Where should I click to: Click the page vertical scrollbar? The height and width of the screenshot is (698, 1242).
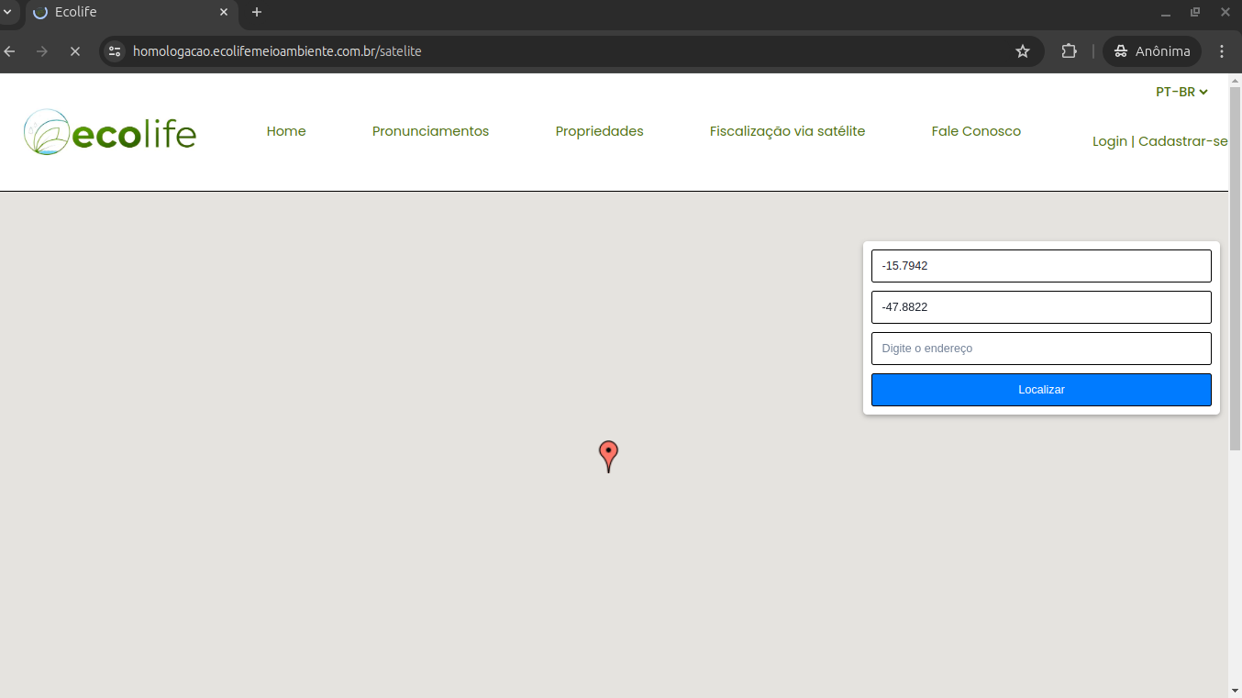(1235, 321)
